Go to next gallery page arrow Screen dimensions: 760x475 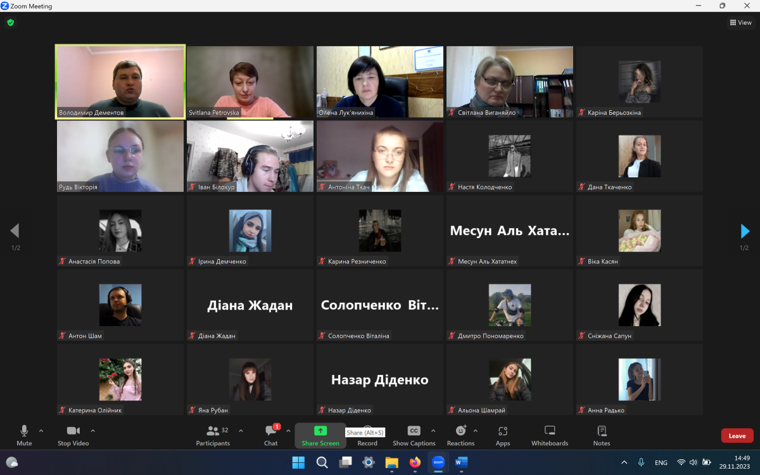coord(745,231)
